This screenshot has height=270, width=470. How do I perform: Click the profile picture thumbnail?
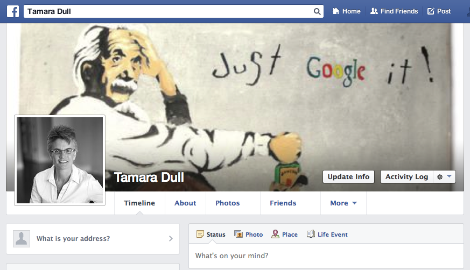point(60,160)
